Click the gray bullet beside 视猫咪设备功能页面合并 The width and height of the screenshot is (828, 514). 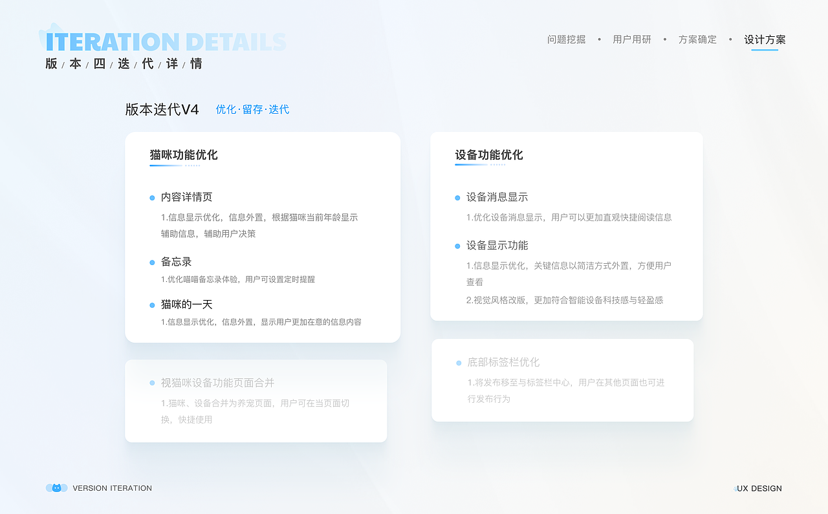click(x=152, y=383)
